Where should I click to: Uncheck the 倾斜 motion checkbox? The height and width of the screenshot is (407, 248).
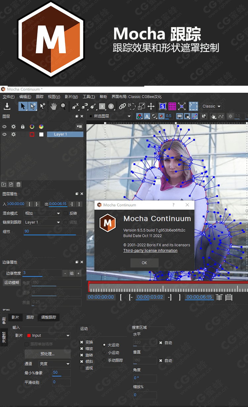coord(82,361)
